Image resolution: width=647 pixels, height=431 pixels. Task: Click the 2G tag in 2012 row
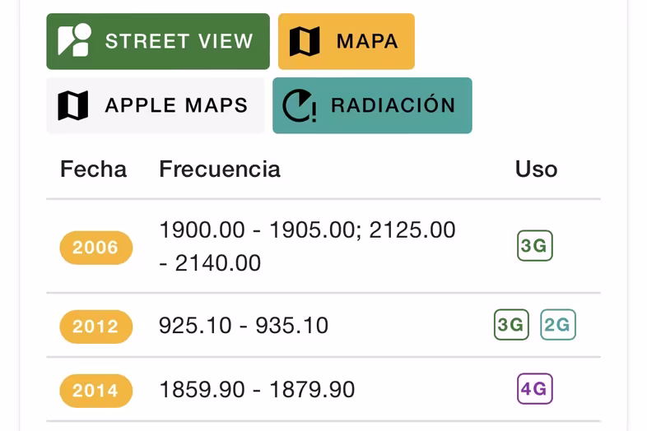tap(558, 325)
